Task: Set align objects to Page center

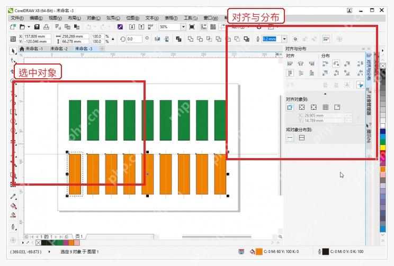Action: tap(314, 107)
